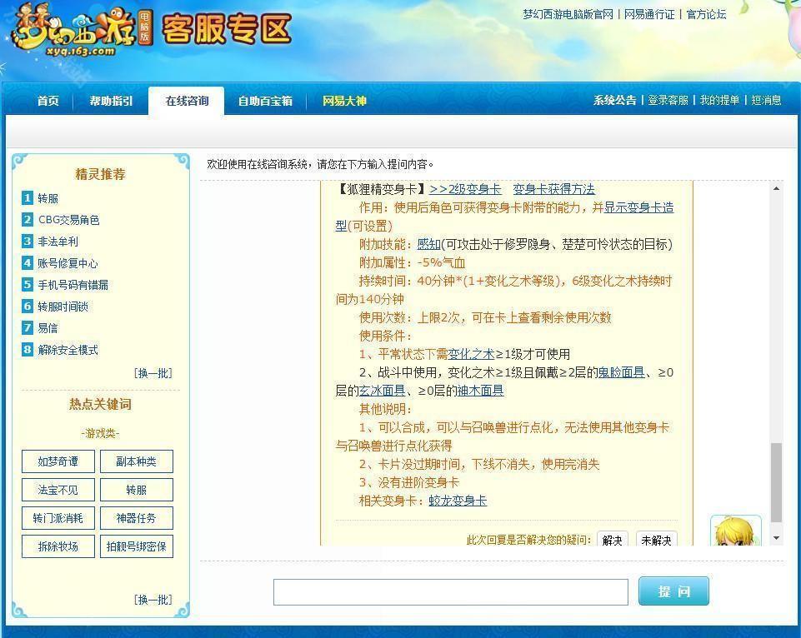The width and height of the screenshot is (801, 638).
Task: Click chat scrollbar down arrow
Action: (776, 538)
